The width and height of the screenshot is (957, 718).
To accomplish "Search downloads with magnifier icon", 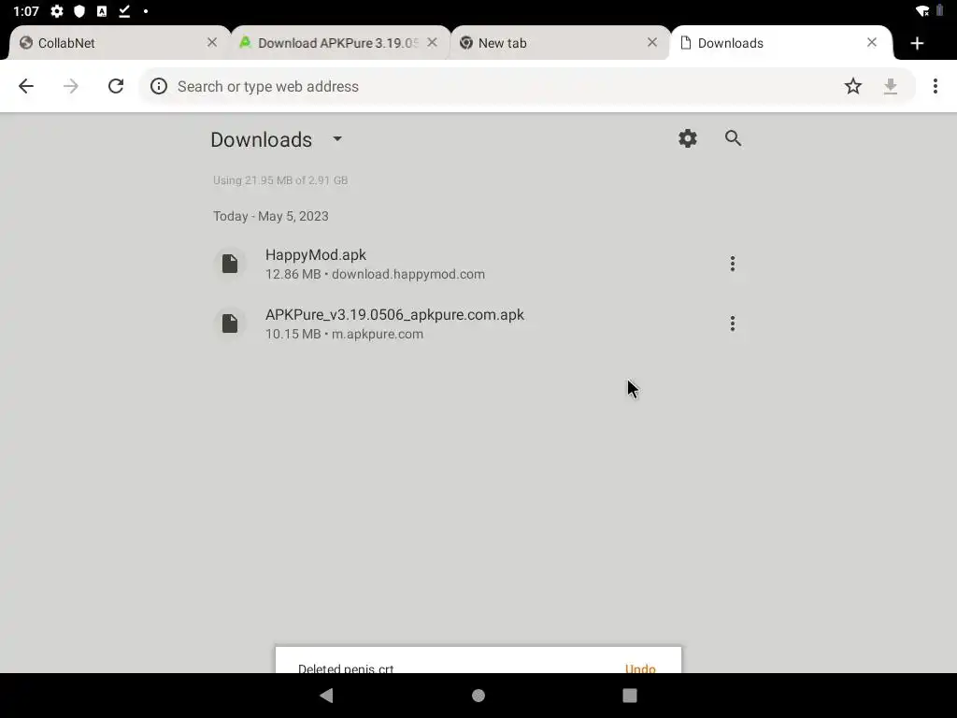I will click(733, 138).
